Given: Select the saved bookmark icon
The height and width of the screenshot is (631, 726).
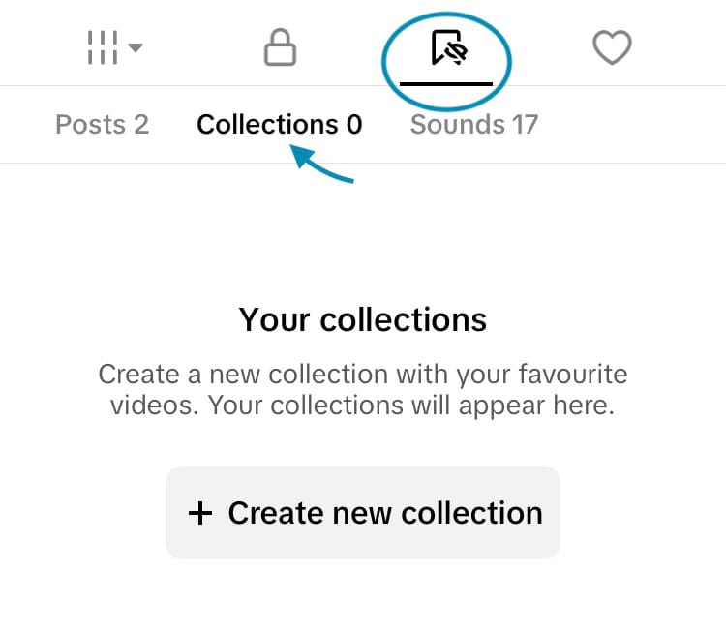Looking at the screenshot, I should pyautogui.click(x=448, y=47).
